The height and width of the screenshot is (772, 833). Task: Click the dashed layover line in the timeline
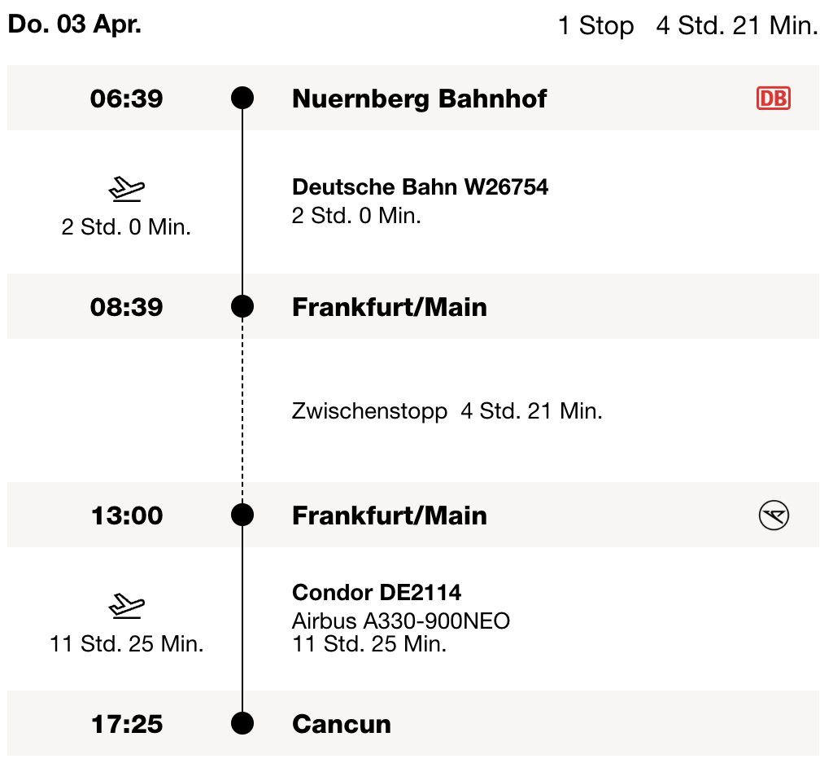pos(242,411)
